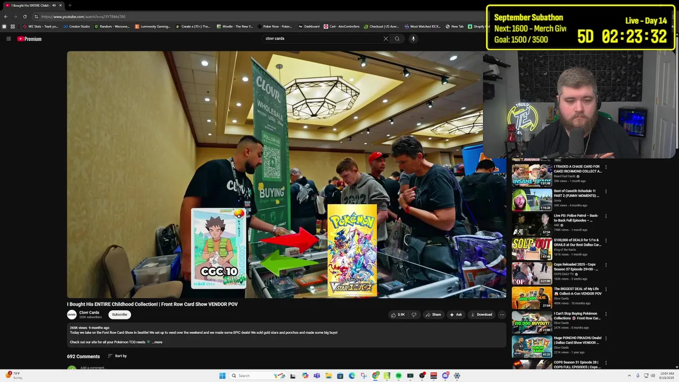Play 'I Can't Stop Buying Pokémon' thumbnail
This screenshot has width=679, height=382.
point(532,322)
